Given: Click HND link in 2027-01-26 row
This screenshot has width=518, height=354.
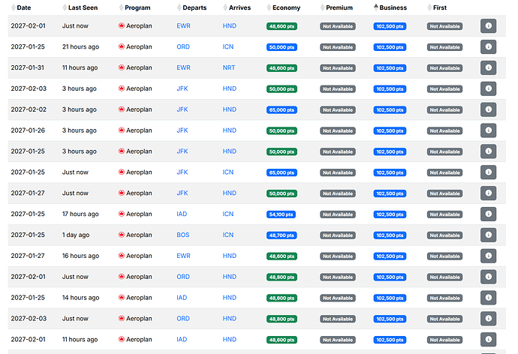Looking at the screenshot, I should point(229,130).
